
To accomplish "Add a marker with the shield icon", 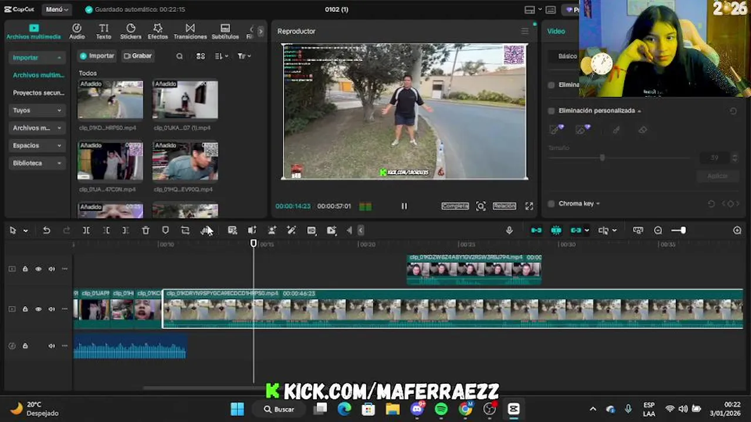I will [165, 230].
